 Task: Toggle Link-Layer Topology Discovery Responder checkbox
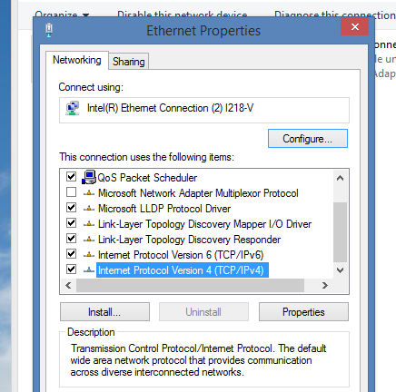71,239
